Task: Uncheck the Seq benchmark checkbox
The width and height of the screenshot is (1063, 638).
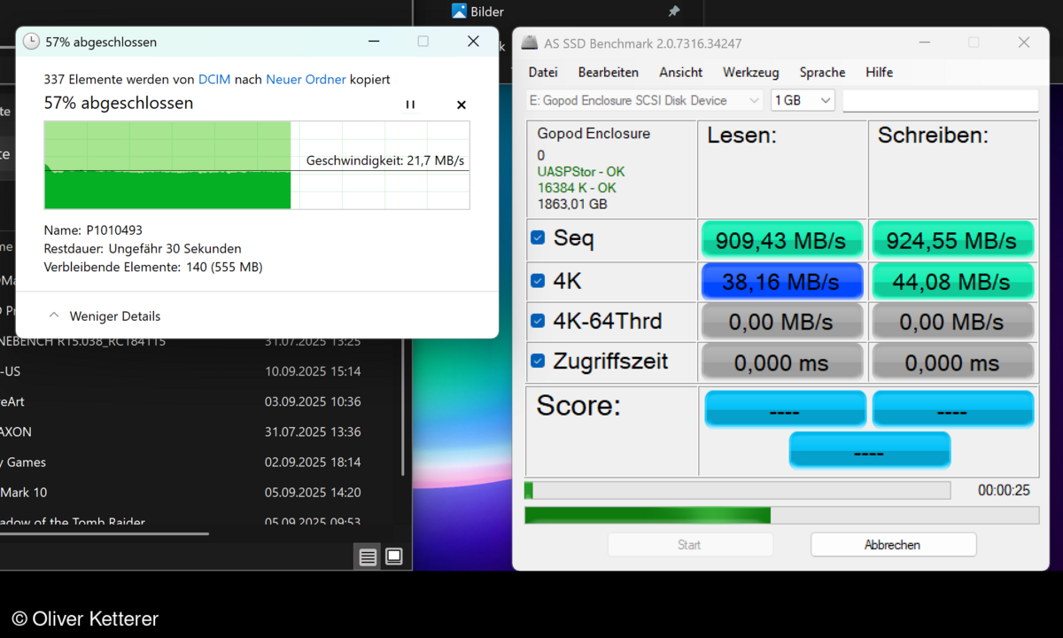Action: coord(538,238)
